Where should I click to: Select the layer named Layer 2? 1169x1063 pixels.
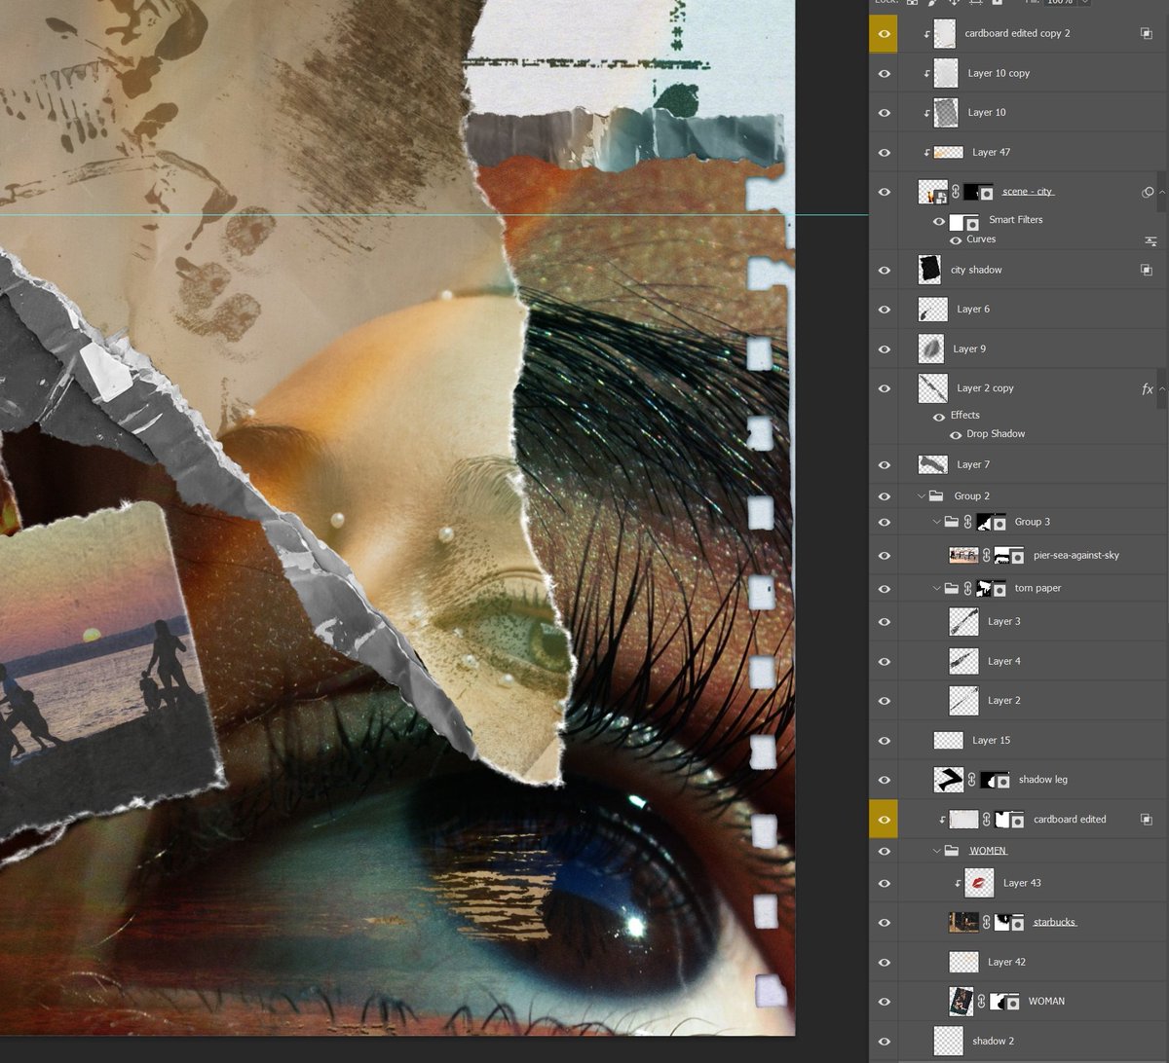(1003, 701)
